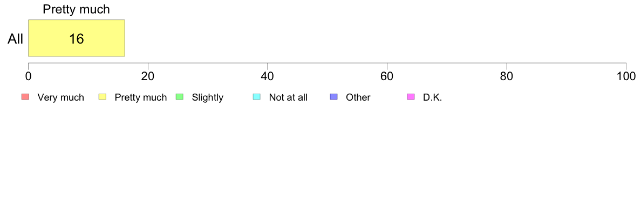This screenshot has width=641, height=198.
Task: Click the Very much legend text
Action: point(60,97)
